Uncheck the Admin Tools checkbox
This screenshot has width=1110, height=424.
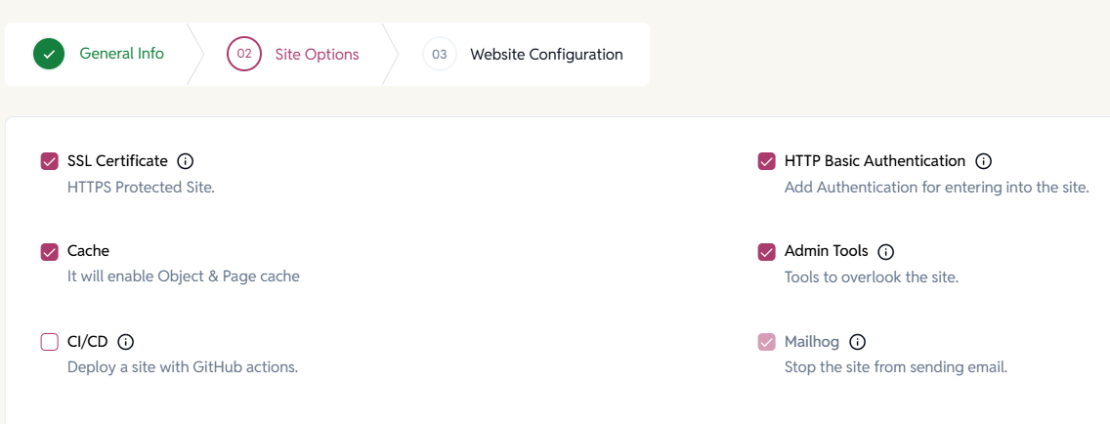(x=767, y=252)
